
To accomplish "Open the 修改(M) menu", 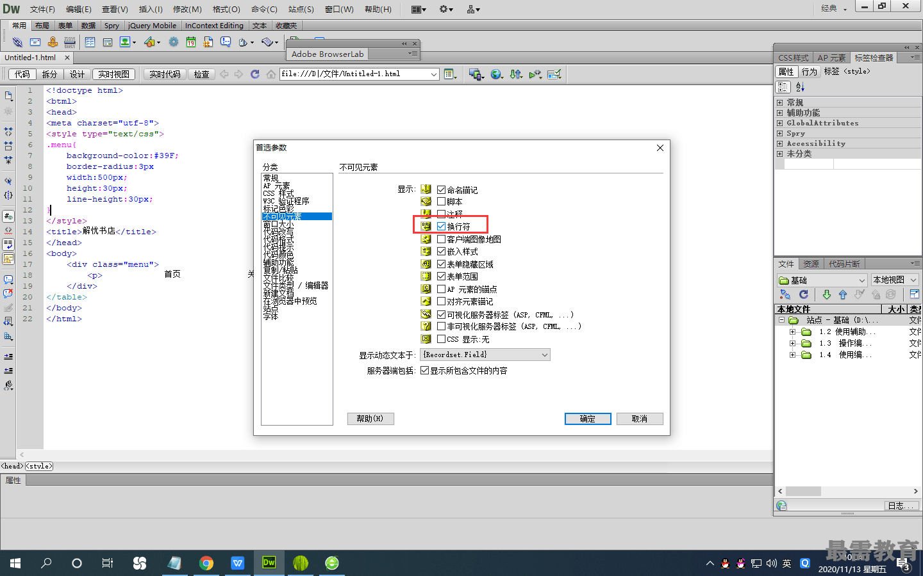I will [187, 9].
